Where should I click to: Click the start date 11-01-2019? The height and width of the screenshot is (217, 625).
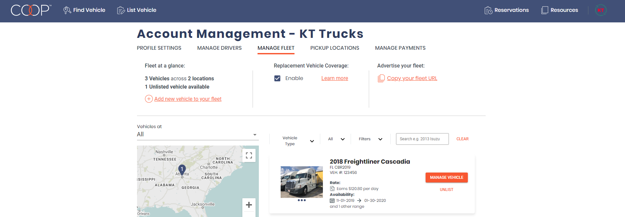click(345, 201)
